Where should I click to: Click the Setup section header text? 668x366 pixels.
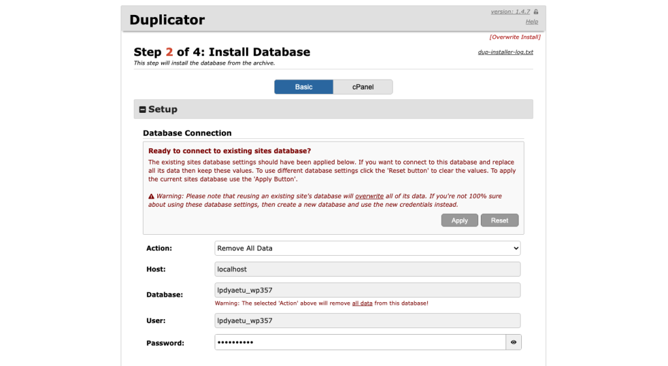pyautogui.click(x=162, y=110)
